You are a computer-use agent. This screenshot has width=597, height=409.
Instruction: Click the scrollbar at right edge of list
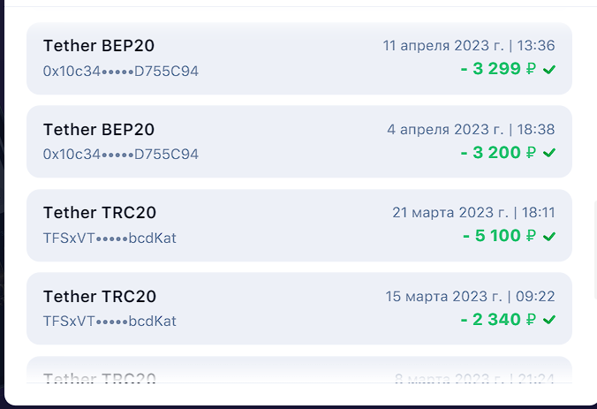tap(595, 250)
